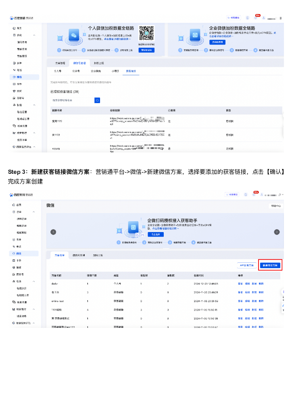
Task: Switch to the 企业微信 sub-tab
Action: tap(96, 71)
